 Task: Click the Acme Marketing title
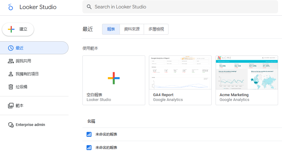[x=234, y=95]
